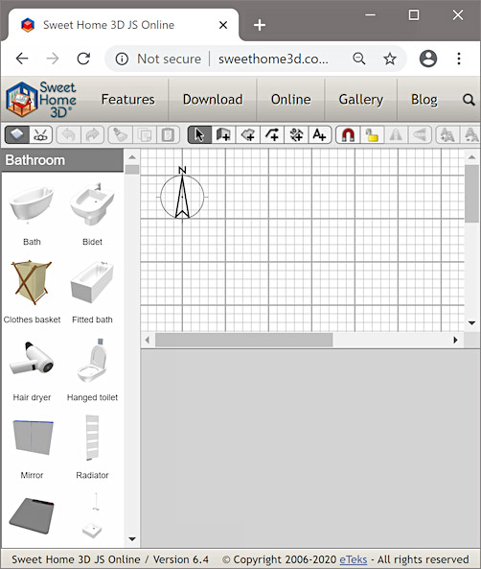Click the decrease text size icon
481x569 pixels.
tap(470, 135)
